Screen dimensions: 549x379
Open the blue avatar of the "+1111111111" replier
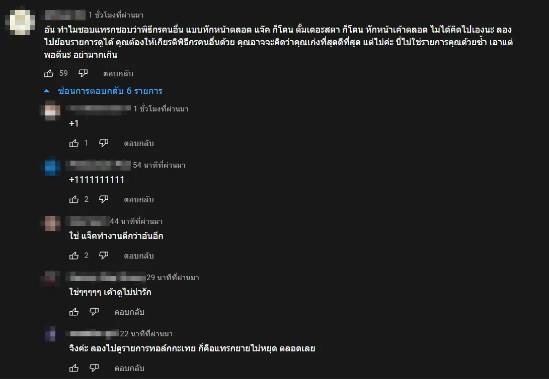pyautogui.click(x=52, y=167)
